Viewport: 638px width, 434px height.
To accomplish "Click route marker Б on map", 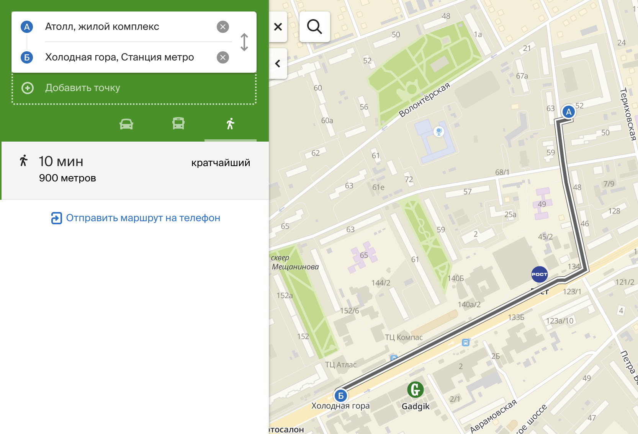I will 340,396.
